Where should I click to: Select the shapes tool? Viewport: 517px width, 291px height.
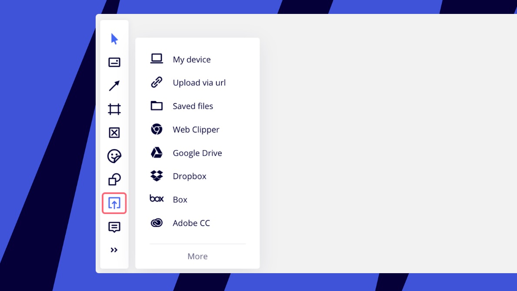click(x=114, y=180)
